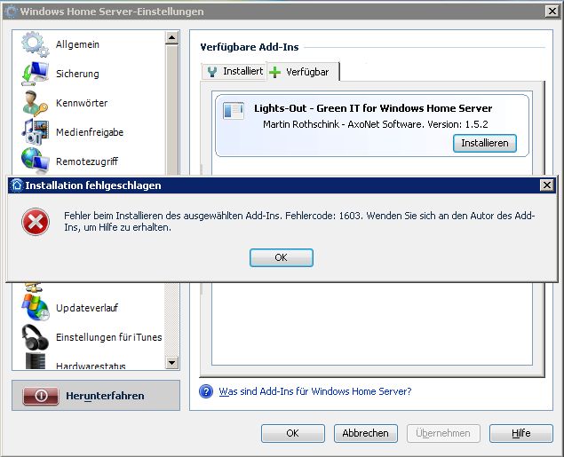Select the Hardwarestatus entry
Screen dimensions: 564x457
pos(91,366)
